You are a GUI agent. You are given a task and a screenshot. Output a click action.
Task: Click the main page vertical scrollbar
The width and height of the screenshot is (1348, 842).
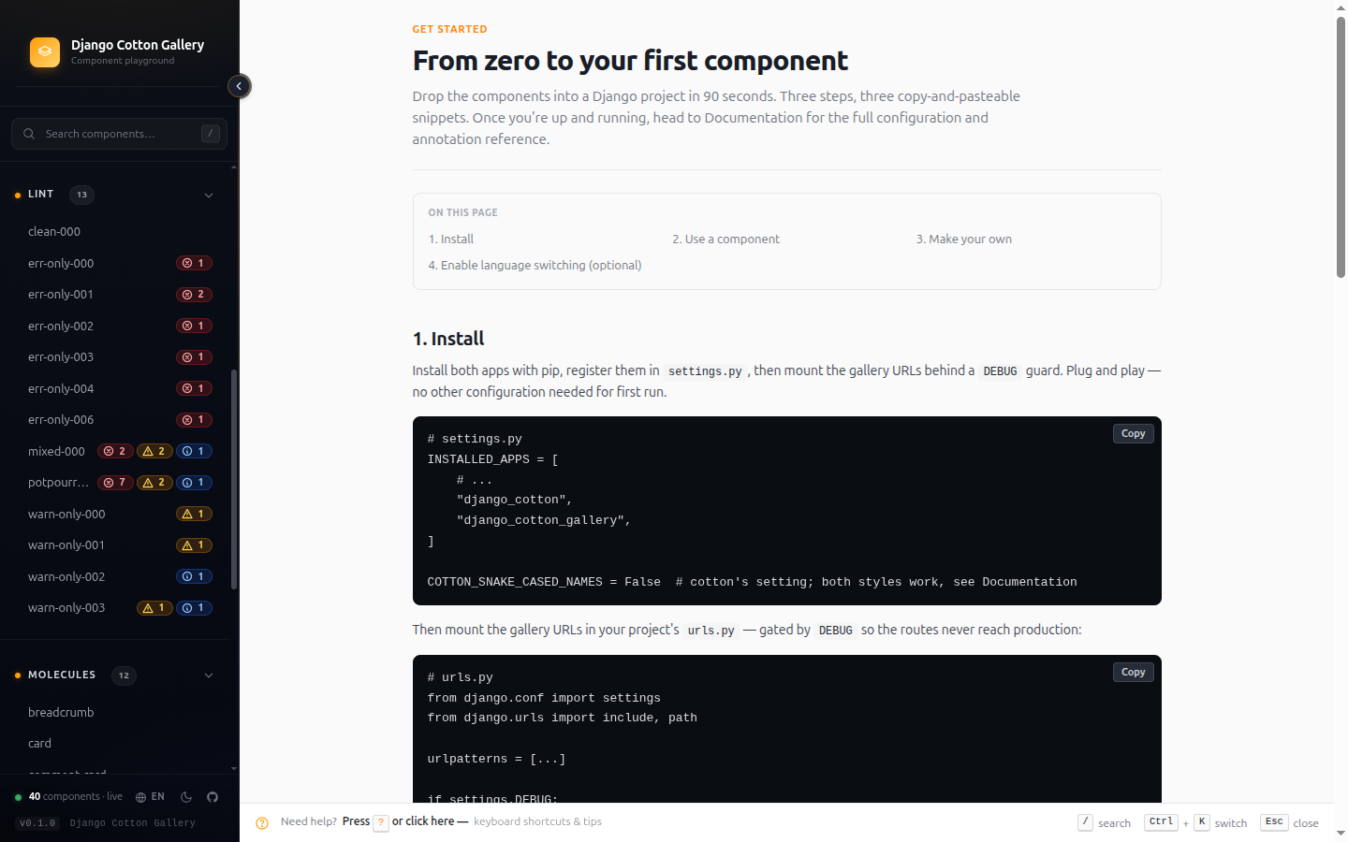coord(1341,147)
